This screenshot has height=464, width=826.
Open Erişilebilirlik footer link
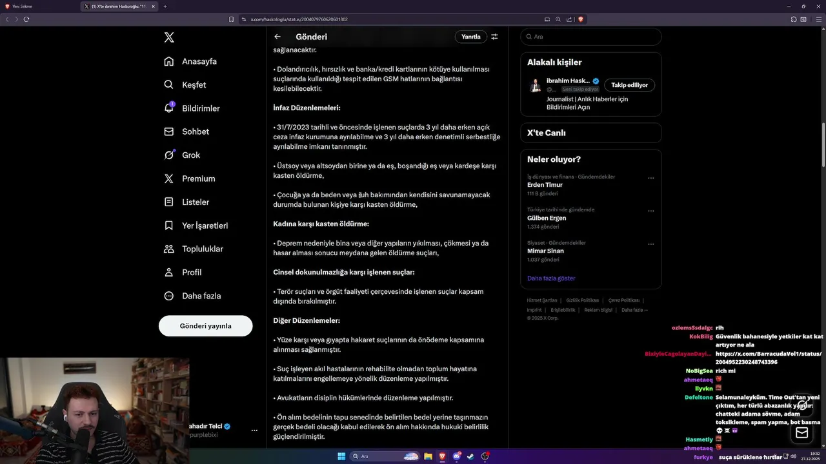coord(563,310)
